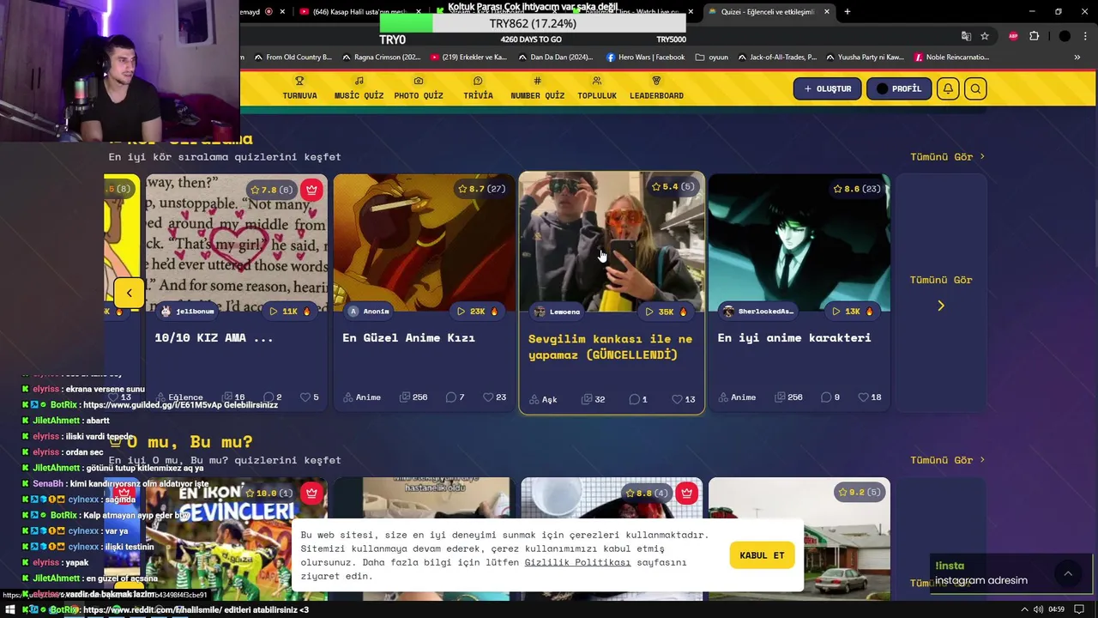This screenshot has height=618, width=1098.
Task: Open the Music Quiz section
Action: pyautogui.click(x=359, y=88)
